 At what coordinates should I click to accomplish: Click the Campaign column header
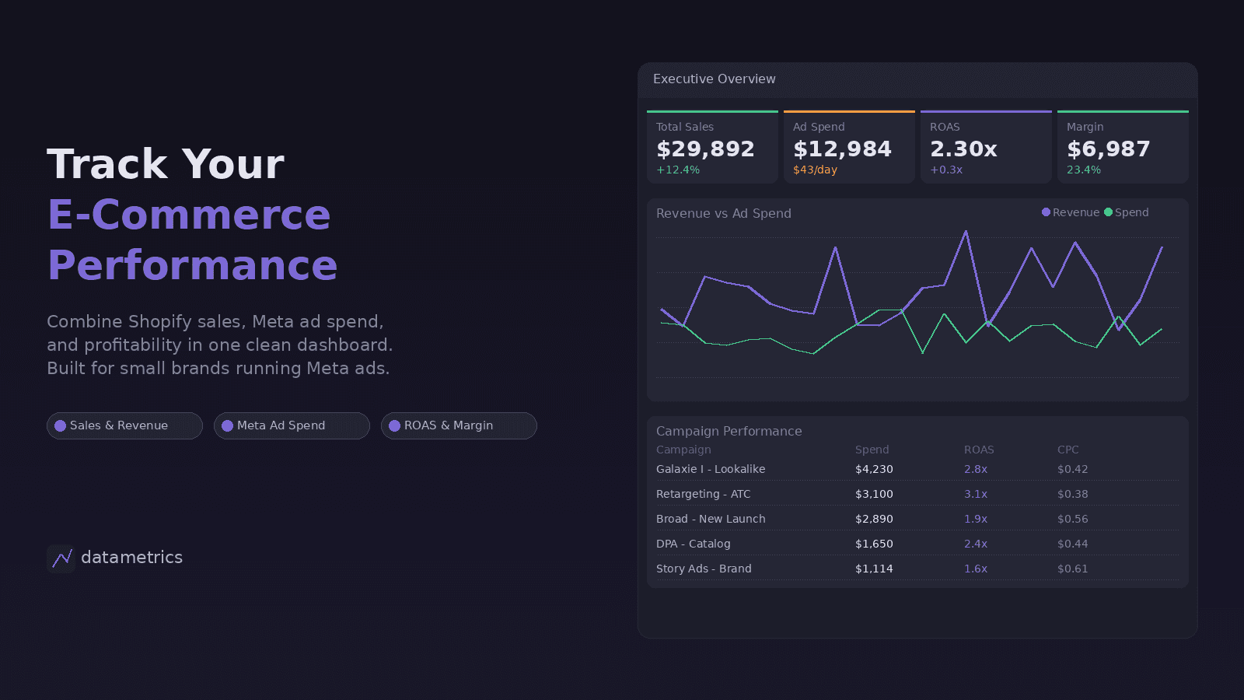click(683, 450)
